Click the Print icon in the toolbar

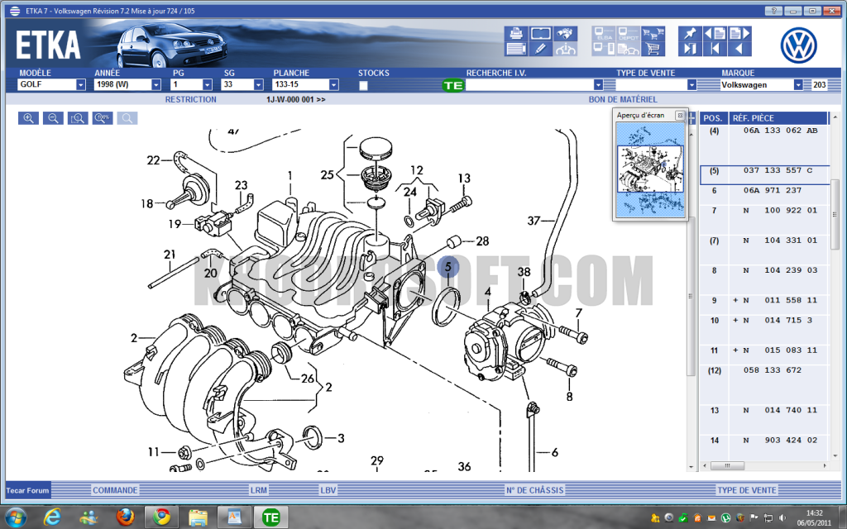(x=514, y=35)
